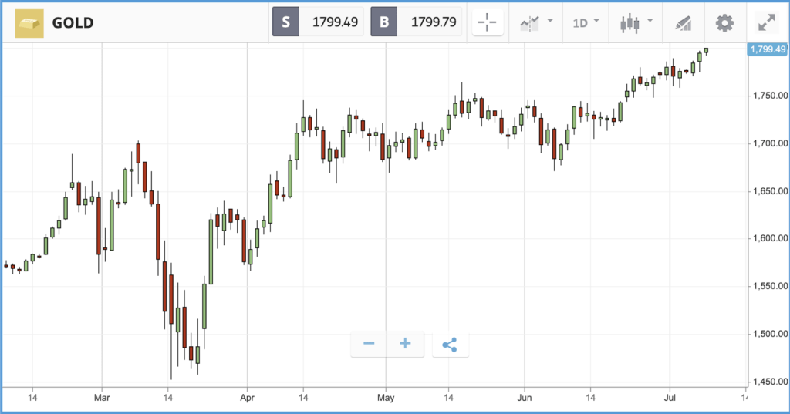Open the candlestick chart type dropdown
This screenshot has width=790, height=414.
click(636, 22)
